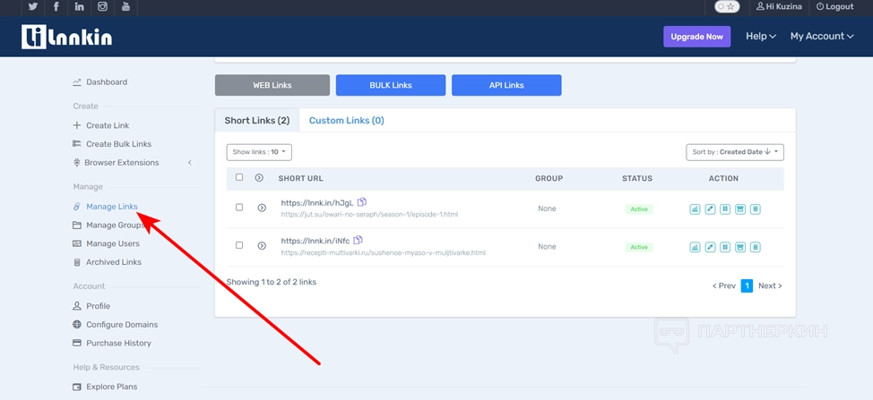Image resolution: width=873 pixels, height=400 pixels.
Task: Expand details of lnnk.in/iNfc row
Action: [262, 245]
